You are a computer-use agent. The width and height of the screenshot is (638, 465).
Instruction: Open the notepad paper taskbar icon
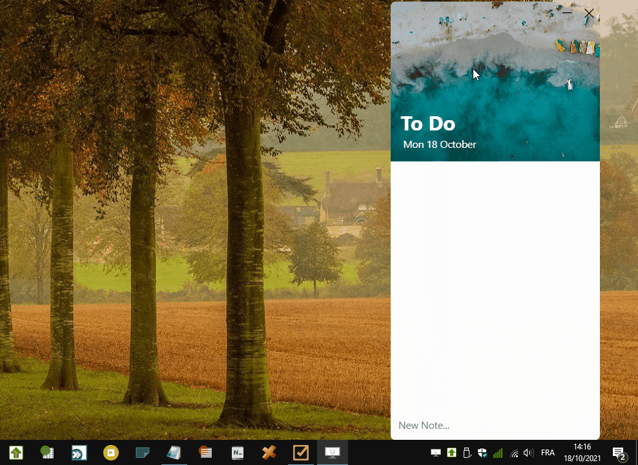pos(174,452)
